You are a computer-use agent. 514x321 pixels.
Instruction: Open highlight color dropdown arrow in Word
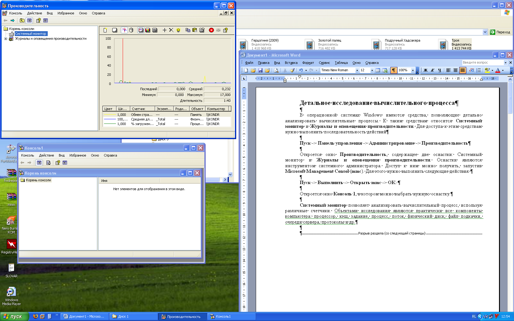[492, 70]
